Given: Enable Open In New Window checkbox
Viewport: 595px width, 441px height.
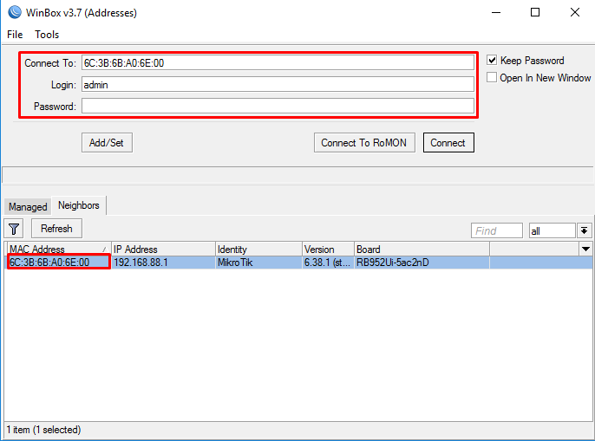Looking at the screenshot, I should pyautogui.click(x=492, y=77).
